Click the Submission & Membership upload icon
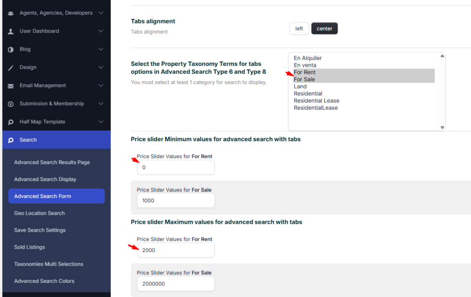Image resolution: width=471 pixels, height=297 pixels. click(x=11, y=104)
